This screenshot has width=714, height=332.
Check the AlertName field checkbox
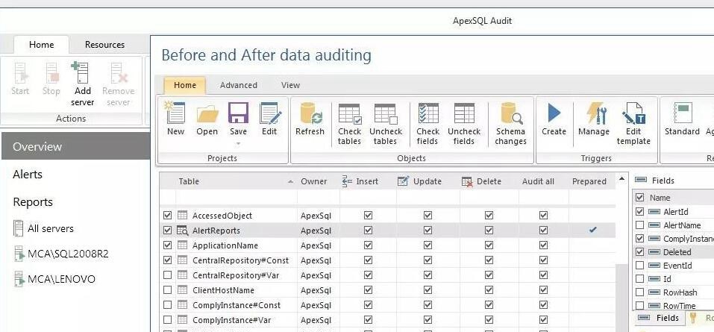pos(640,225)
